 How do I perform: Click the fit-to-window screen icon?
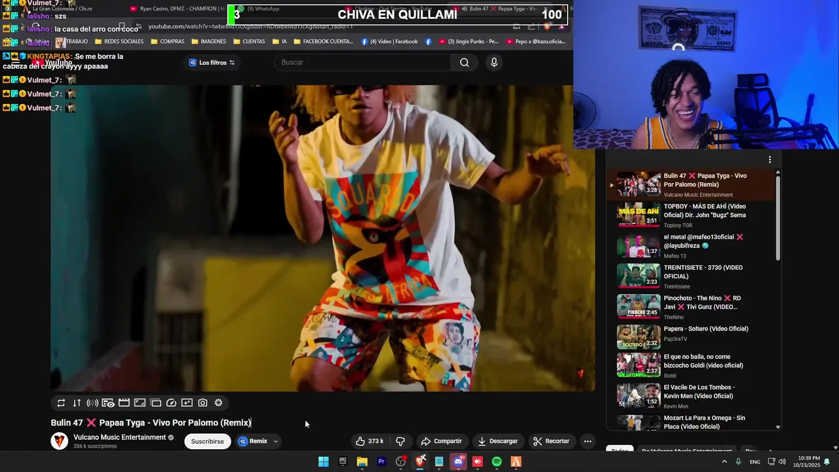tap(140, 403)
